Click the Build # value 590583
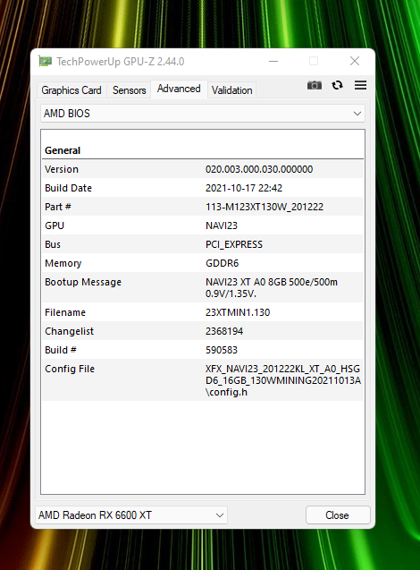Viewport: 420px width, 570px height. [x=222, y=350]
